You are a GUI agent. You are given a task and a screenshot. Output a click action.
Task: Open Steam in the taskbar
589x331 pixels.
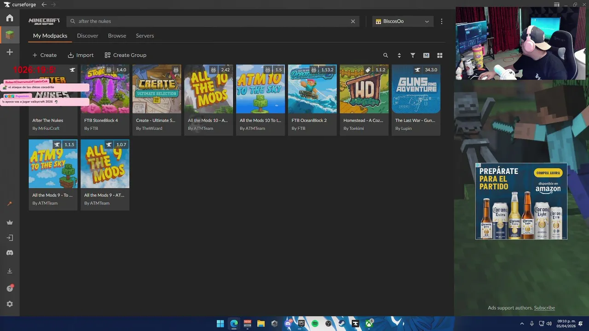pyautogui.click(x=342, y=324)
